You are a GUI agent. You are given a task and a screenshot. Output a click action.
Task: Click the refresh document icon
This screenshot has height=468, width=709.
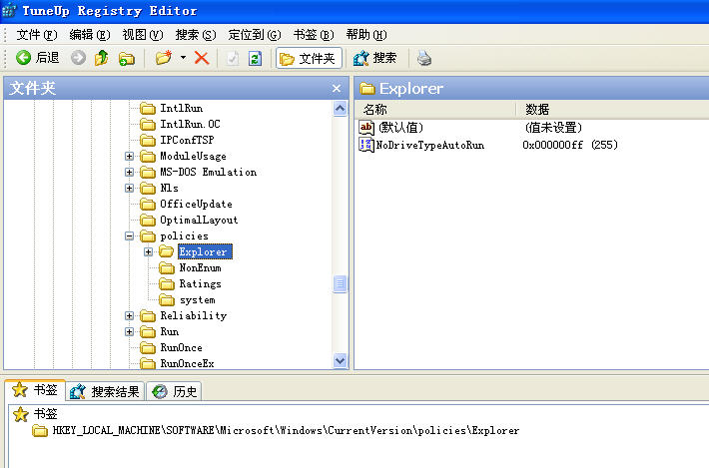(255, 58)
